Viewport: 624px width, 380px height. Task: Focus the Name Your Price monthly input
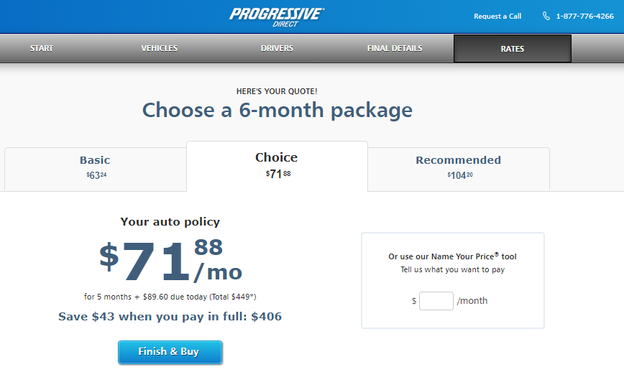pyautogui.click(x=436, y=301)
